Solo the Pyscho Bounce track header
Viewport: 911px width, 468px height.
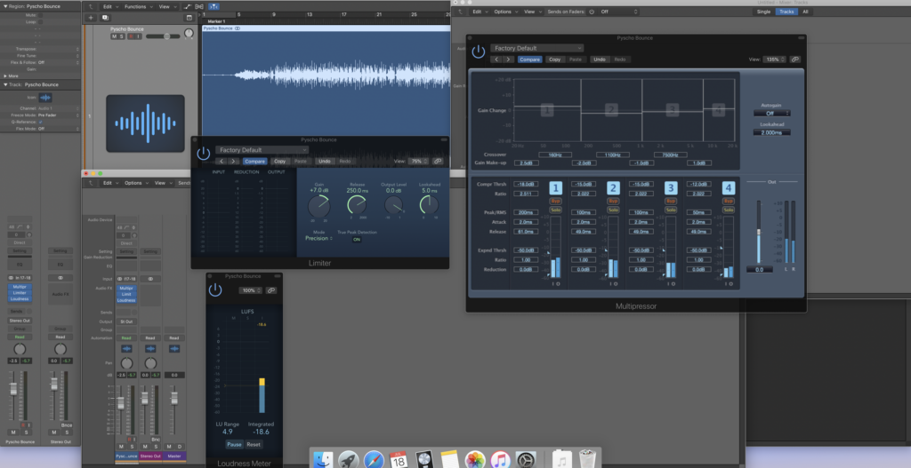[121, 36]
